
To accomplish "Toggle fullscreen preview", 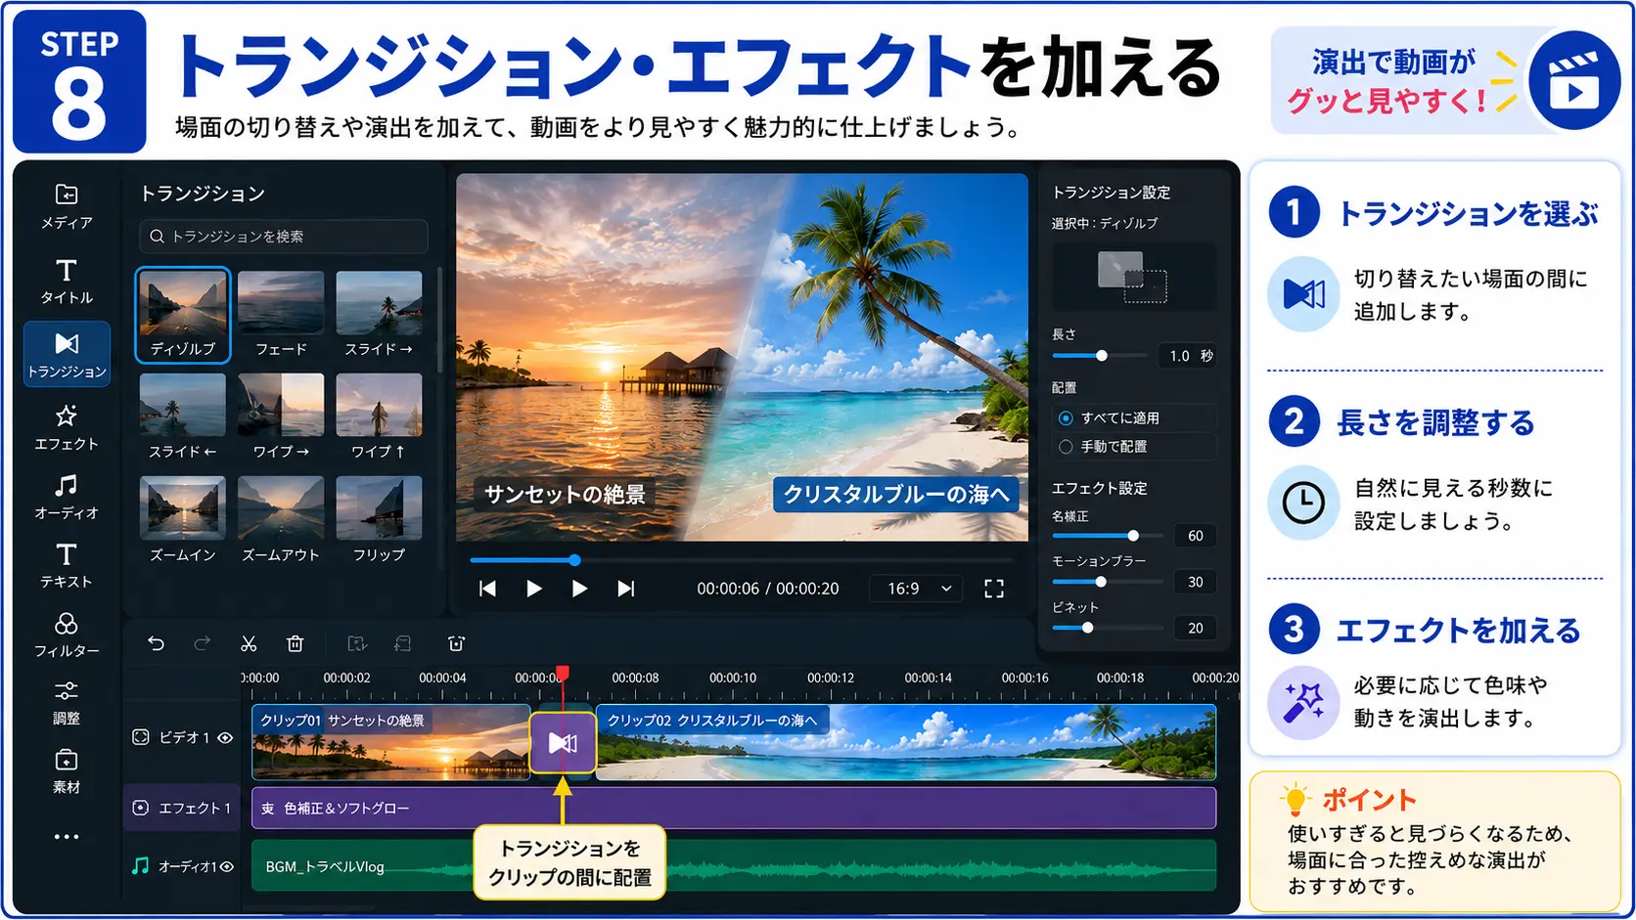I will pos(994,589).
